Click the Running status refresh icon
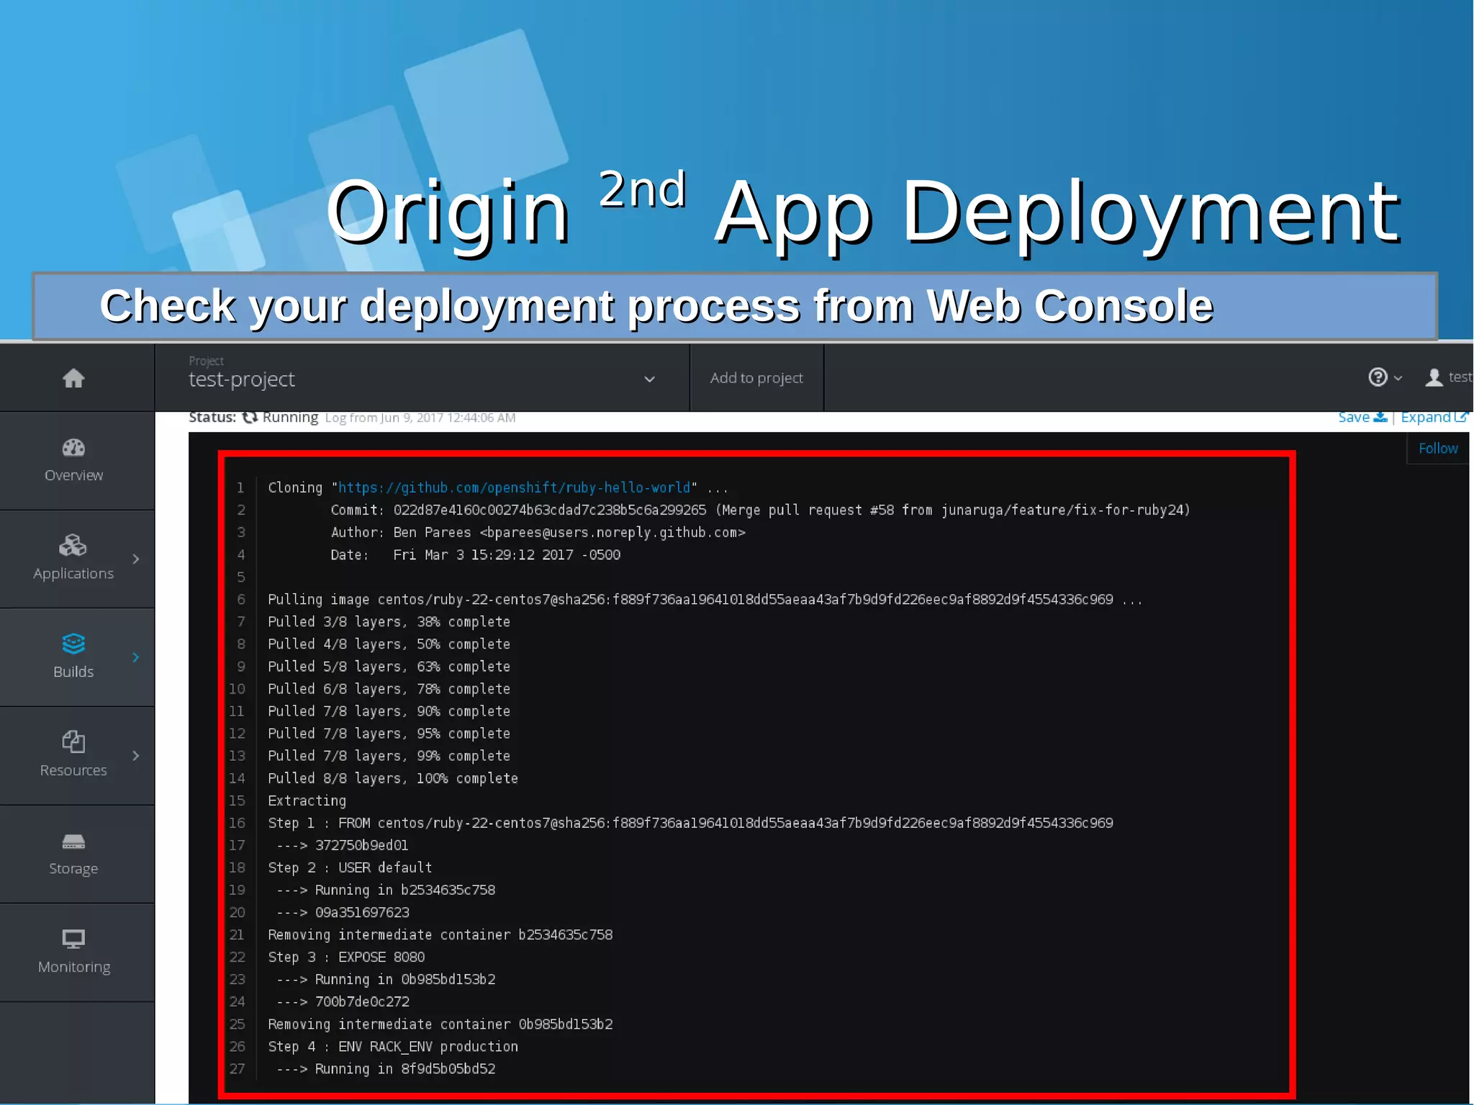This screenshot has height=1105, width=1474. pos(250,418)
